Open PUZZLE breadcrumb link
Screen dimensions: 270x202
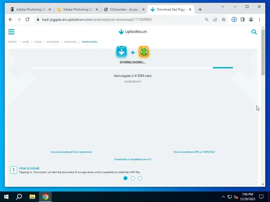(38, 42)
